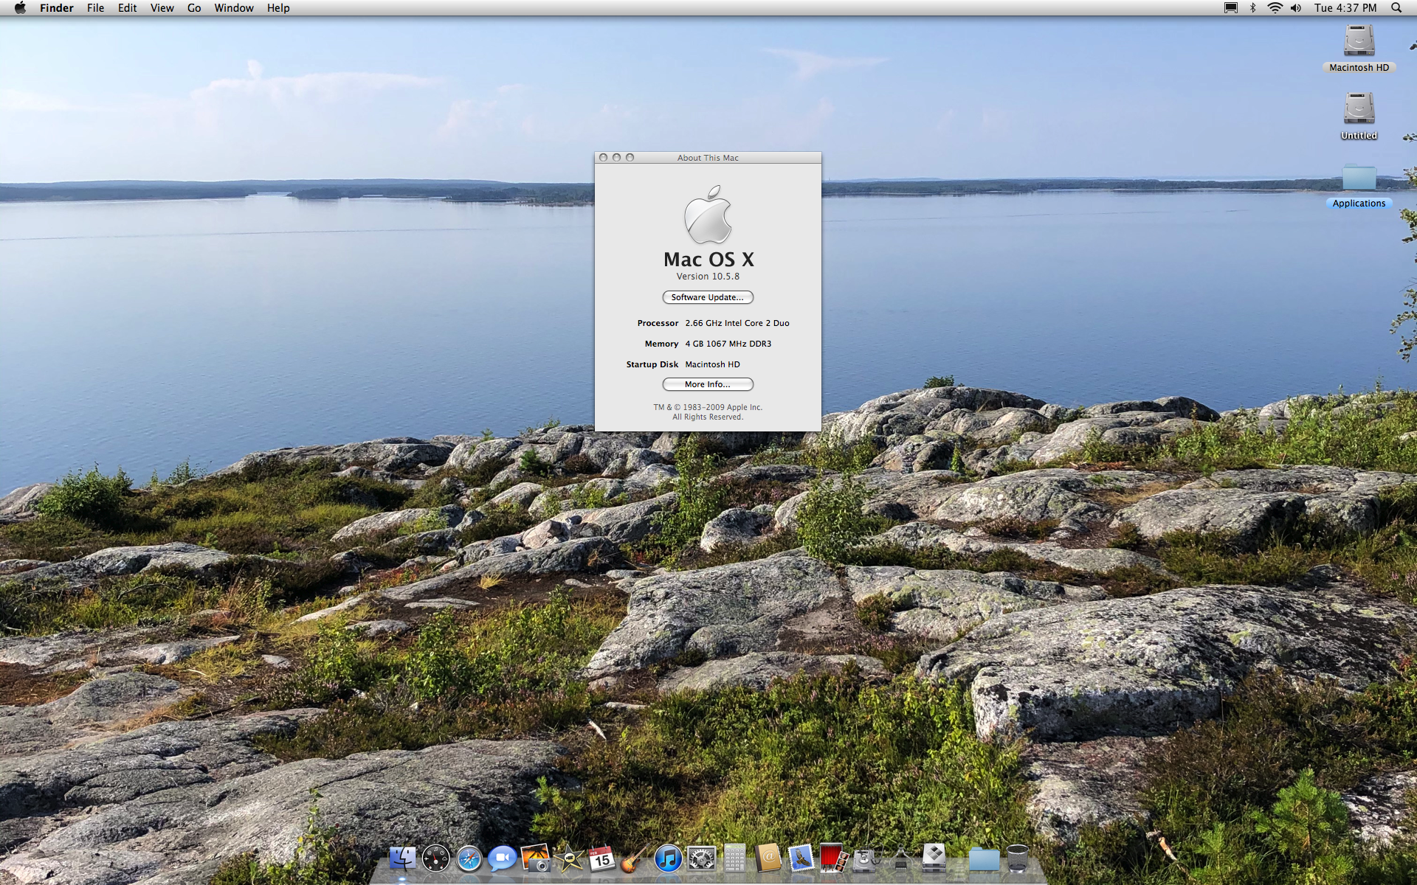This screenshot has height=885, width=1417.
Task: Click the About This Mac title bar
Action: tap(708, 158)
